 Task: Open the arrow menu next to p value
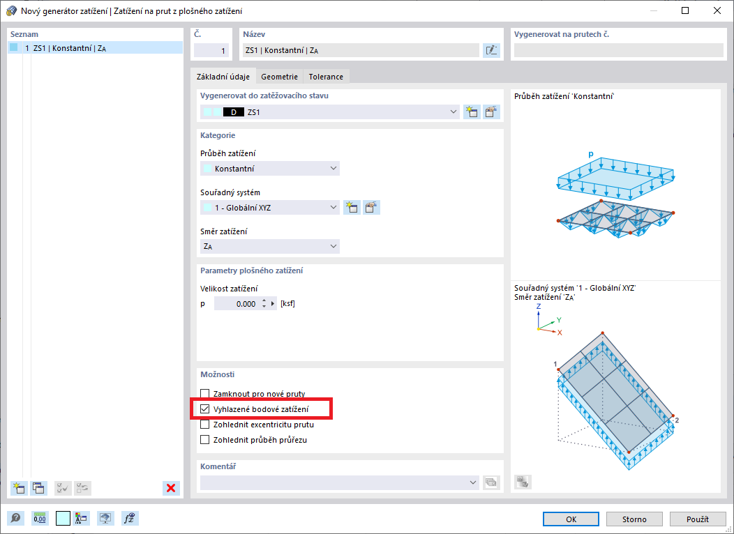(x=273, y=304)
